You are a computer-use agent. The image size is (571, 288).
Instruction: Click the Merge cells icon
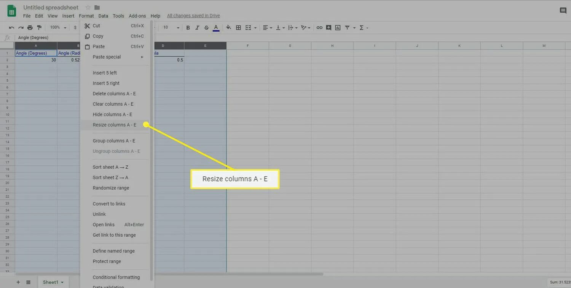[248, 28]
